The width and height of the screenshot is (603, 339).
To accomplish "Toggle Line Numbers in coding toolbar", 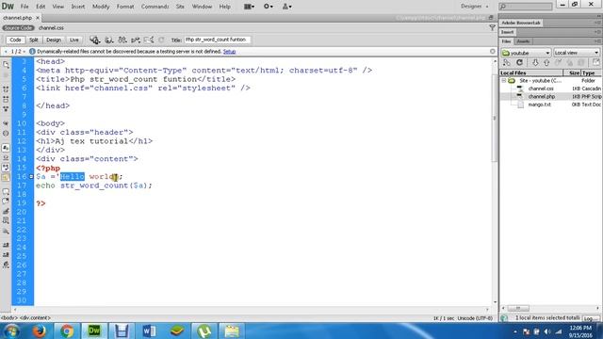I will [6, 148].
